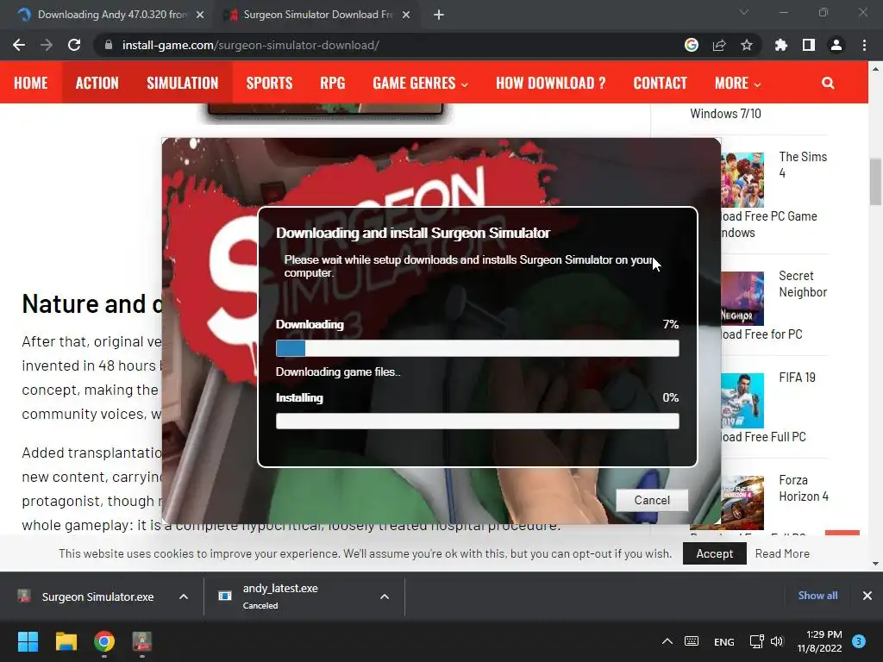Open the Google icon in address bar

pyautogui.click(x=692, y=45)
